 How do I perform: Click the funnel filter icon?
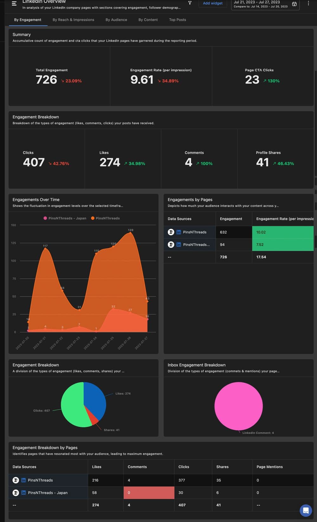coord(190,3)
